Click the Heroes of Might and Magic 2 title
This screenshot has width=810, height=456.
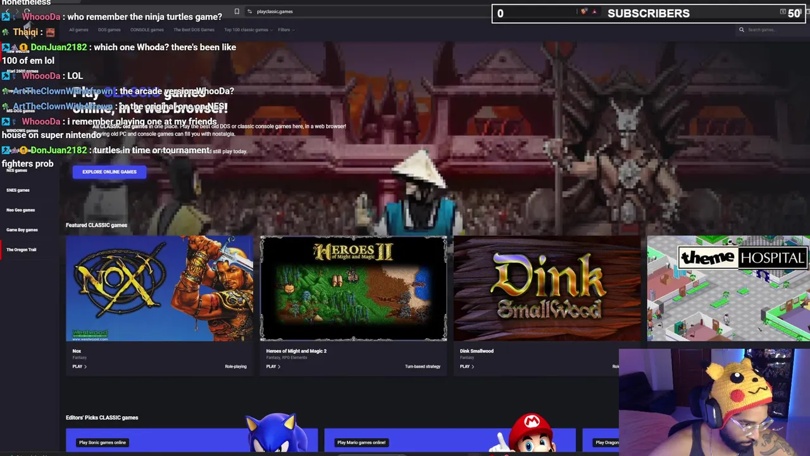coord(296,351)
